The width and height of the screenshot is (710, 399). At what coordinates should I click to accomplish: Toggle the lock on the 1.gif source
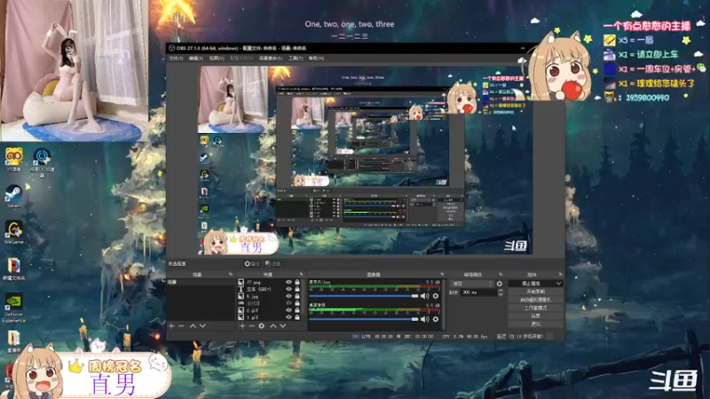(297, 317)
